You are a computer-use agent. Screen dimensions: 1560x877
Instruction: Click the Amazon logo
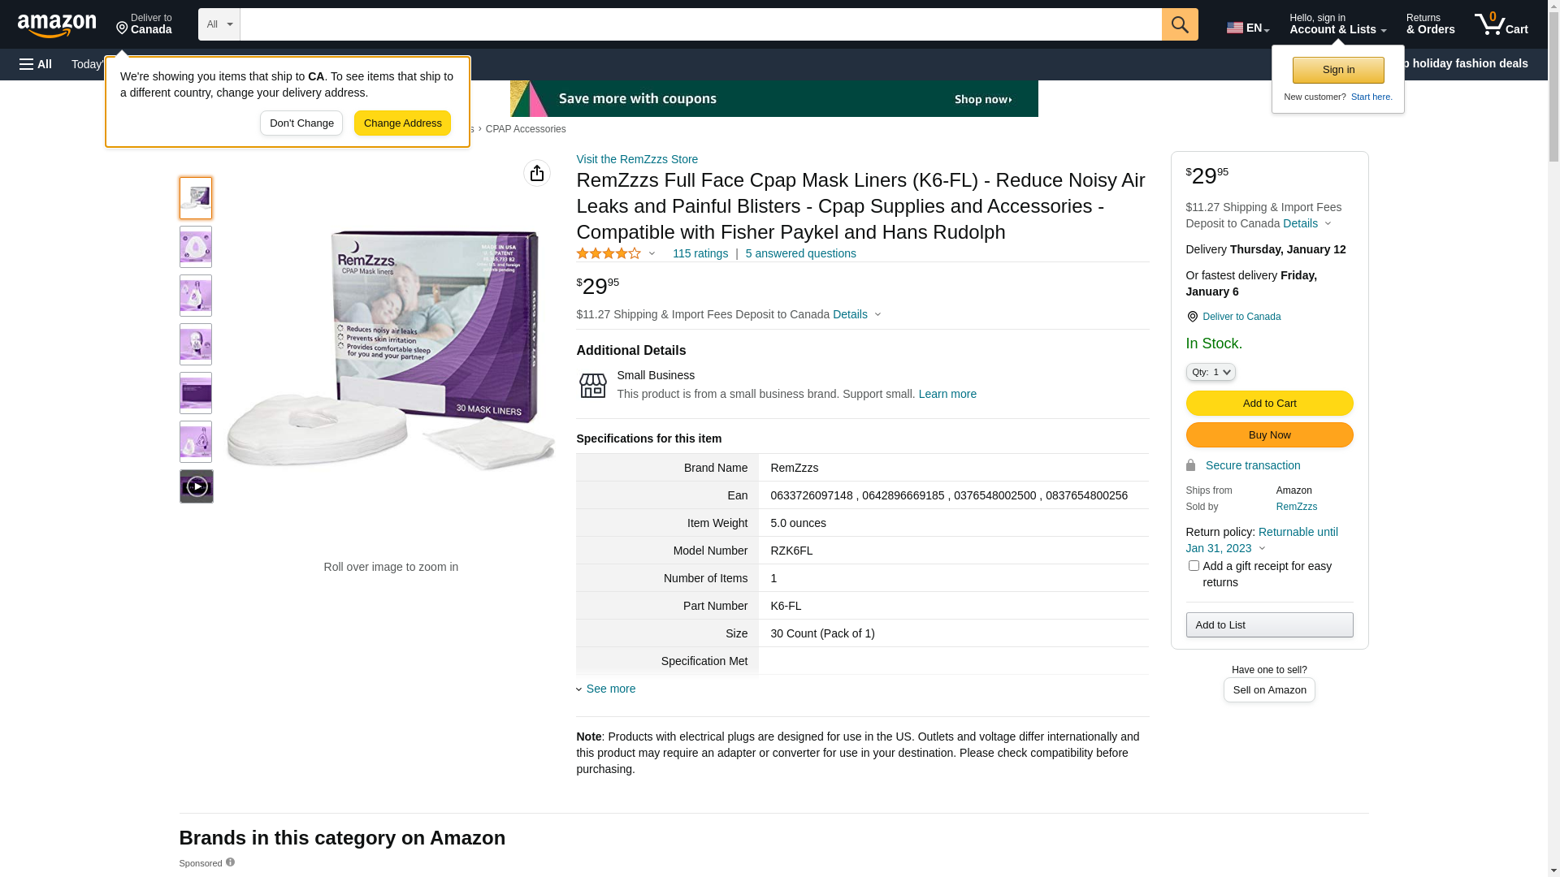point(57,26)
